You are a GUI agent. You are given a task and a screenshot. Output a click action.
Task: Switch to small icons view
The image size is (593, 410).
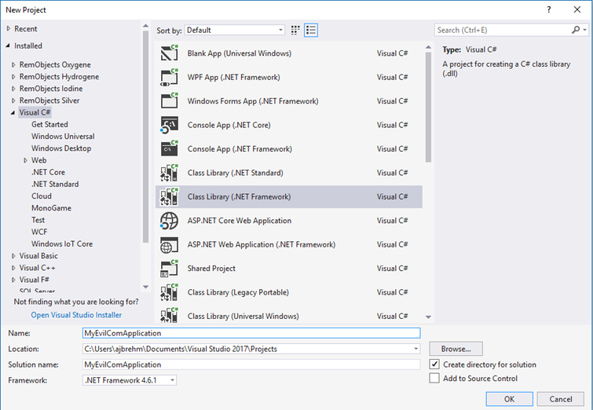click(296, 30)
